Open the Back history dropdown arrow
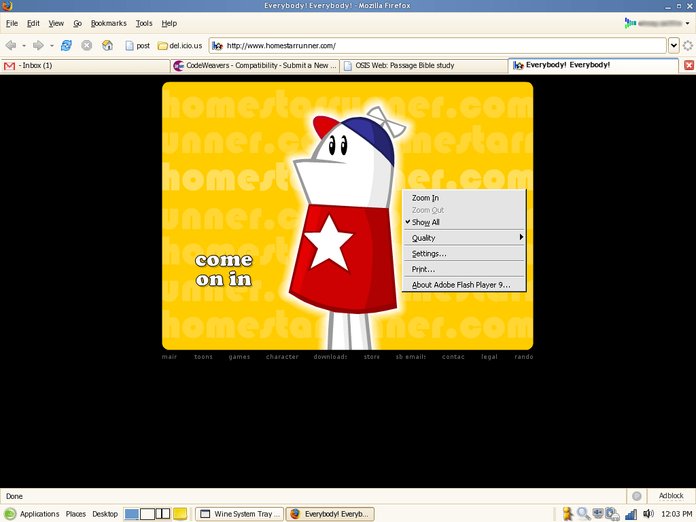The image size is (696, 522). coord(24,46)
